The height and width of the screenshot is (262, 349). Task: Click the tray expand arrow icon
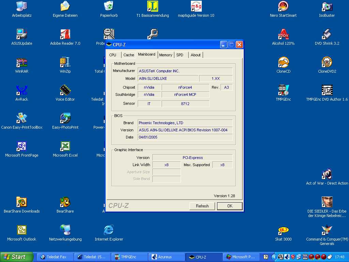click(x=274, y=257)
